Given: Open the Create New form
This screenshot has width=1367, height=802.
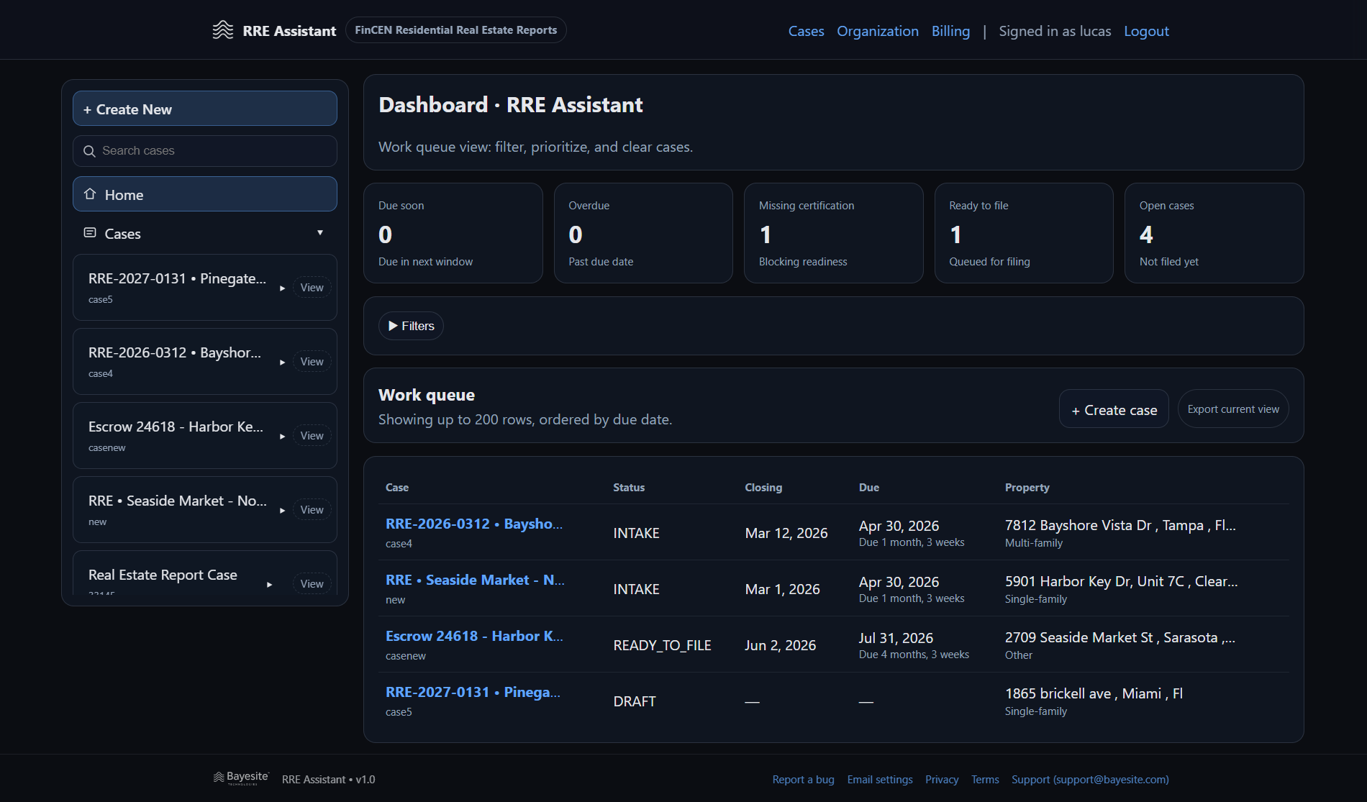Looking at the screenshot, I should coord(204,108).
